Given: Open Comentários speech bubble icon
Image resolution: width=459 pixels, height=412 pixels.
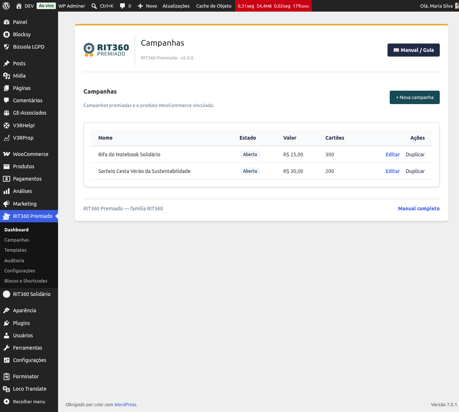Looking at the screenshot, I should pos(7,100).
